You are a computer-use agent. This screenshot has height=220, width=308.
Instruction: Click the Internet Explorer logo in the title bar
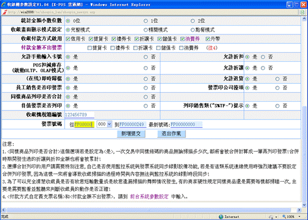pos(3,4)
